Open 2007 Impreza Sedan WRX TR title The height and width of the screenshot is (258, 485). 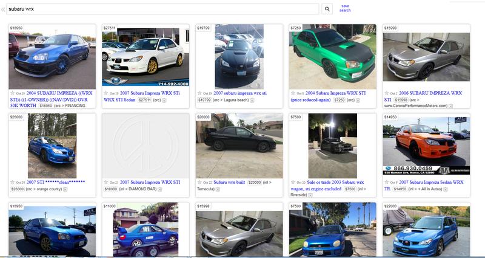coord(424,185)
